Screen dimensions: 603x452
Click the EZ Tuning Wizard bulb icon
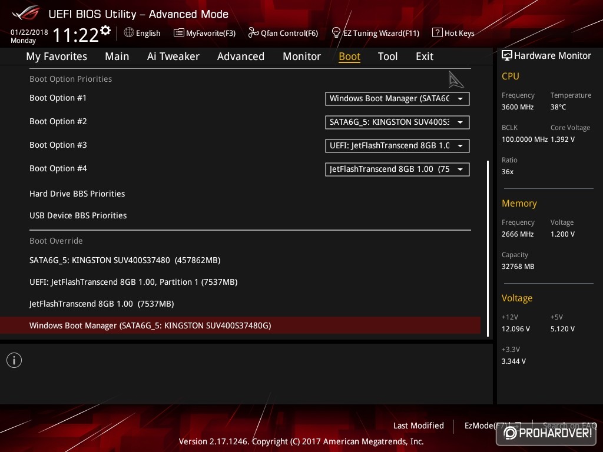point(336,33)
